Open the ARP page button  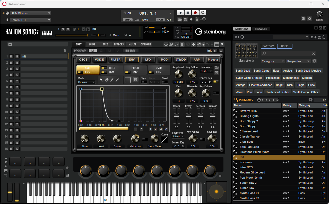[x=197, y=60]
